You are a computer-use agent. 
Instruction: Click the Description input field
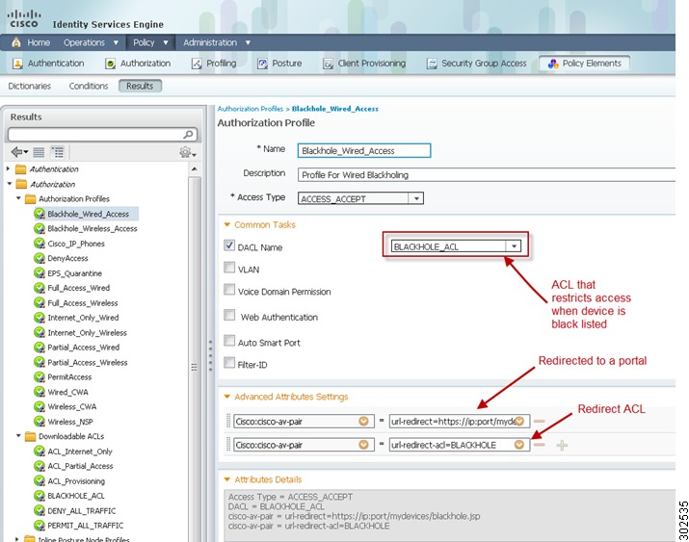(487, 174)
